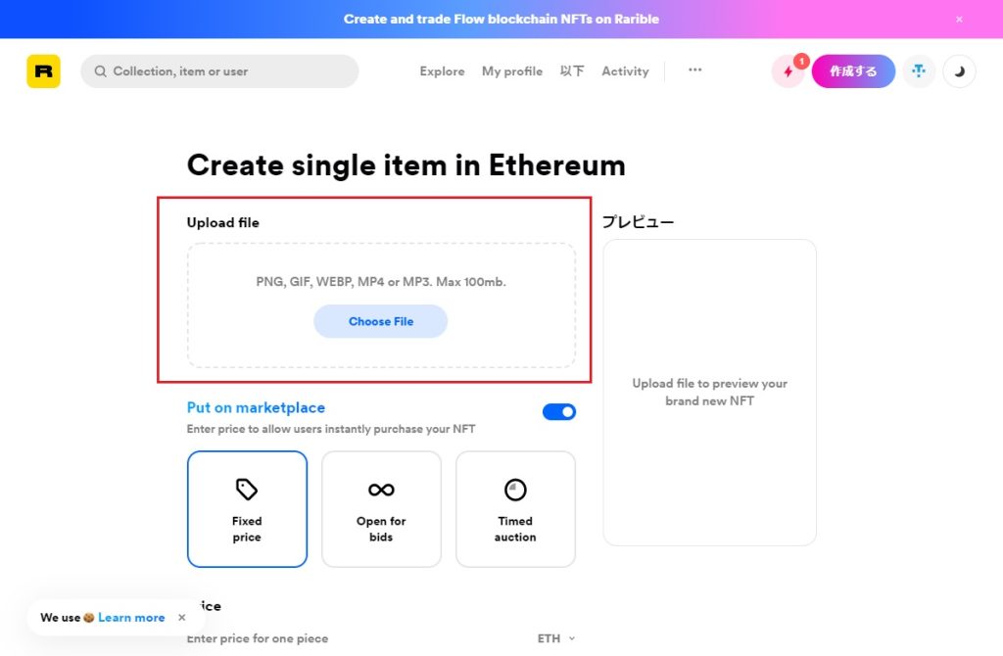Dismiss the Flow blockchain banner
This screenshot has width=1003, height=656.
click(959, 20)
